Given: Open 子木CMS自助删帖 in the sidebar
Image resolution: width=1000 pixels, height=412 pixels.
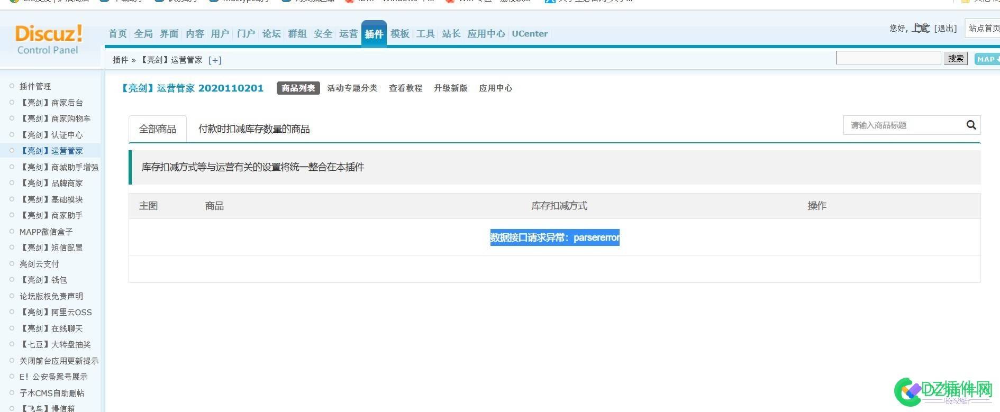Looking at the screenshot, I should pyautogui.click(x=52, y=393).
